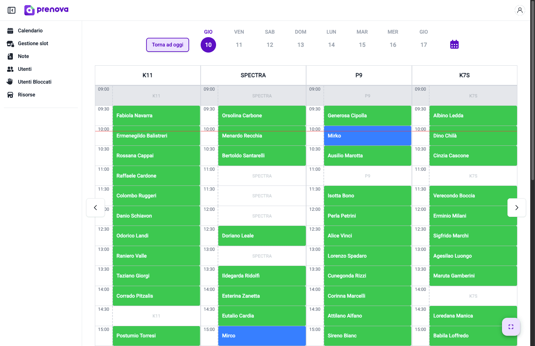535x346 pixels.
Task: Open the Calendario section in the sidebar
Action: 30,30
